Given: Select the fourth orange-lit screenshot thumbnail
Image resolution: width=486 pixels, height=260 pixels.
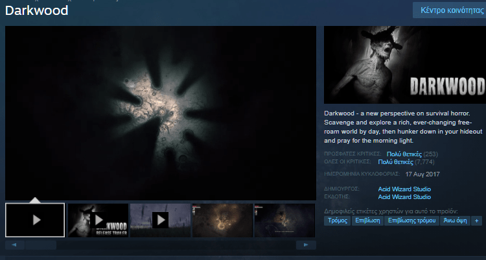Looking at the screenshot, I should [222, 220].
